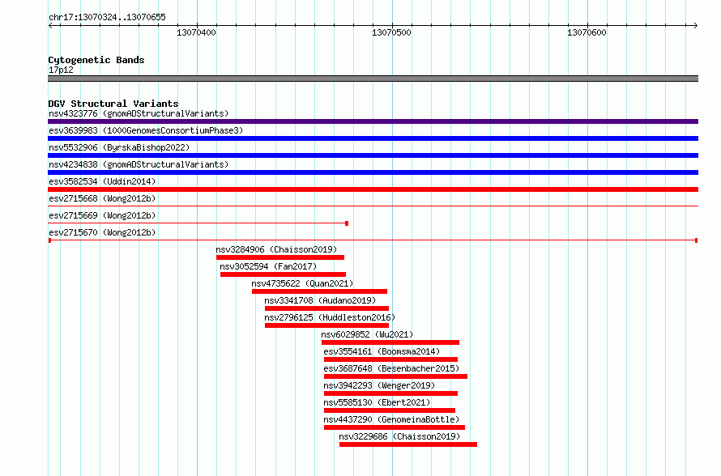Open nsv2796125 Huddleston2016 variant label
The image size is (721, 476).
(330, 317)
